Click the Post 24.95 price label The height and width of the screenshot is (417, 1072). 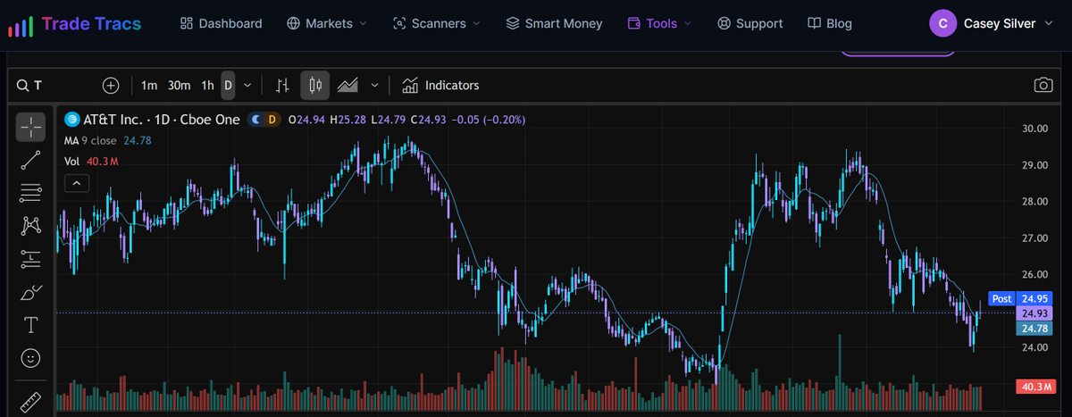click(x=1019, y=298)
